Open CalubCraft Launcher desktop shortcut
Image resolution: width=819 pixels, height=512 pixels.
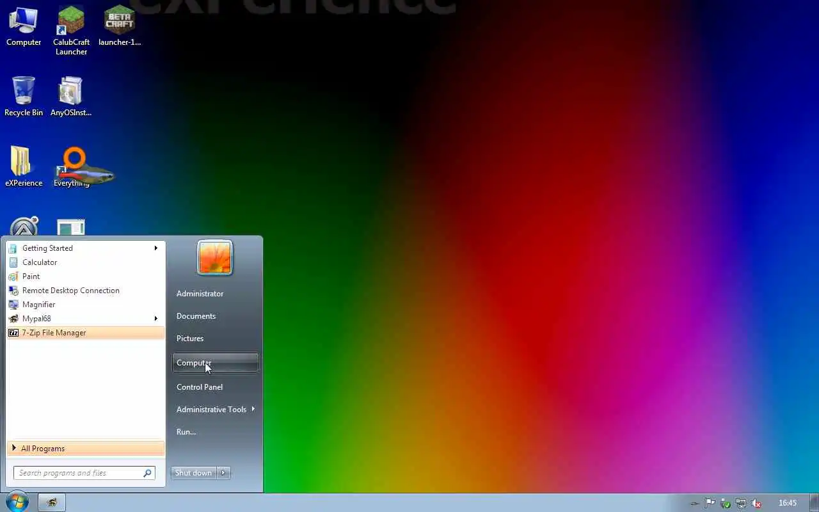(x=71, y=31)
